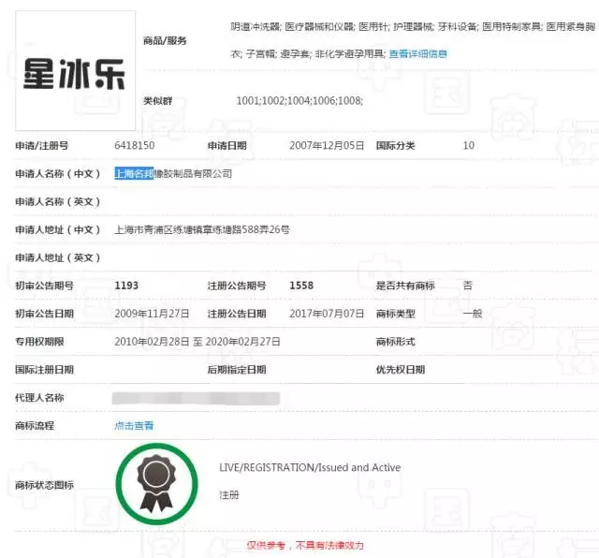This screenshot has width=599, height=558.
Task: Select the preliminary announcement issue number 1193
Action: 126,286
